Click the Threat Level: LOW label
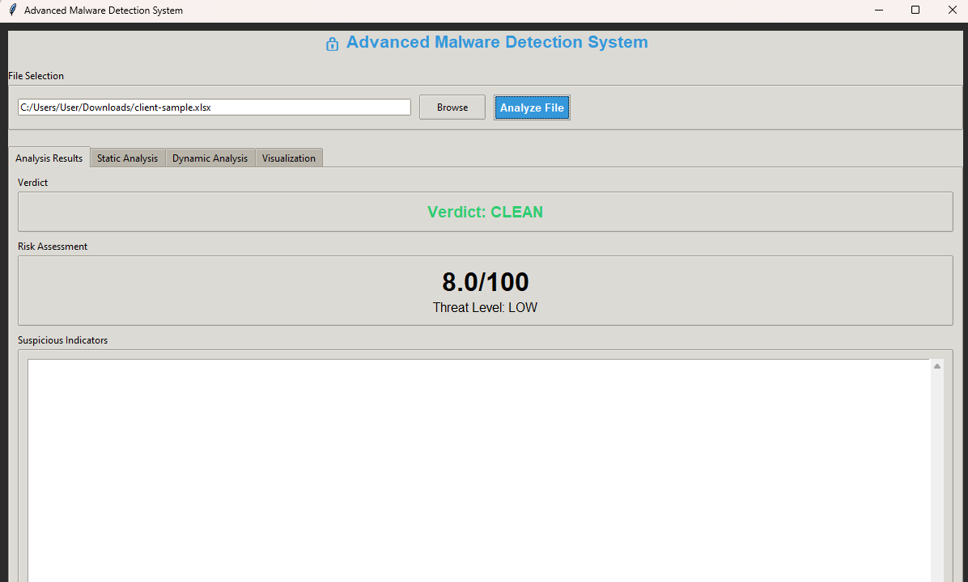 pos(485,307)
